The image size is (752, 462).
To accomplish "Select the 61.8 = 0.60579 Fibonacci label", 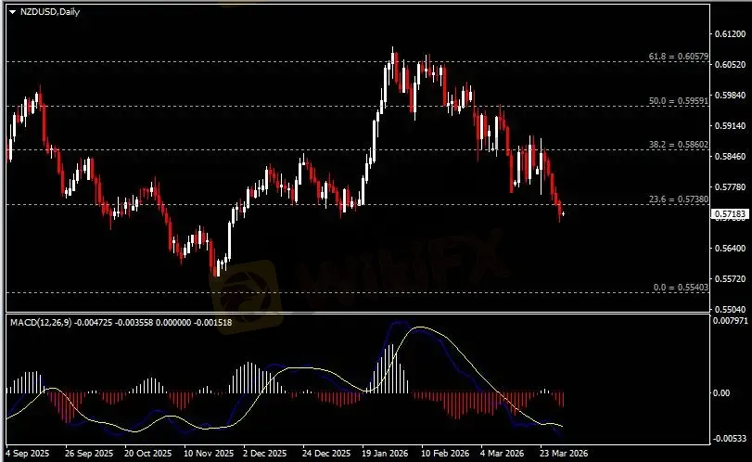I will pyautogui.click(x=680, y=58).
